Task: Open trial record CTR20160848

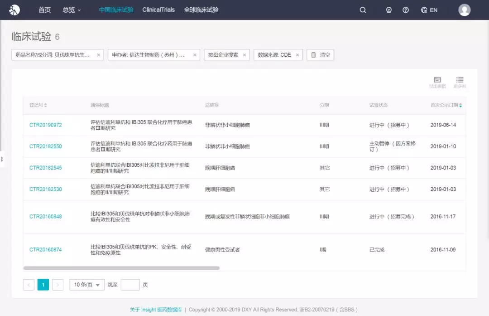Action: click(46, 217)
